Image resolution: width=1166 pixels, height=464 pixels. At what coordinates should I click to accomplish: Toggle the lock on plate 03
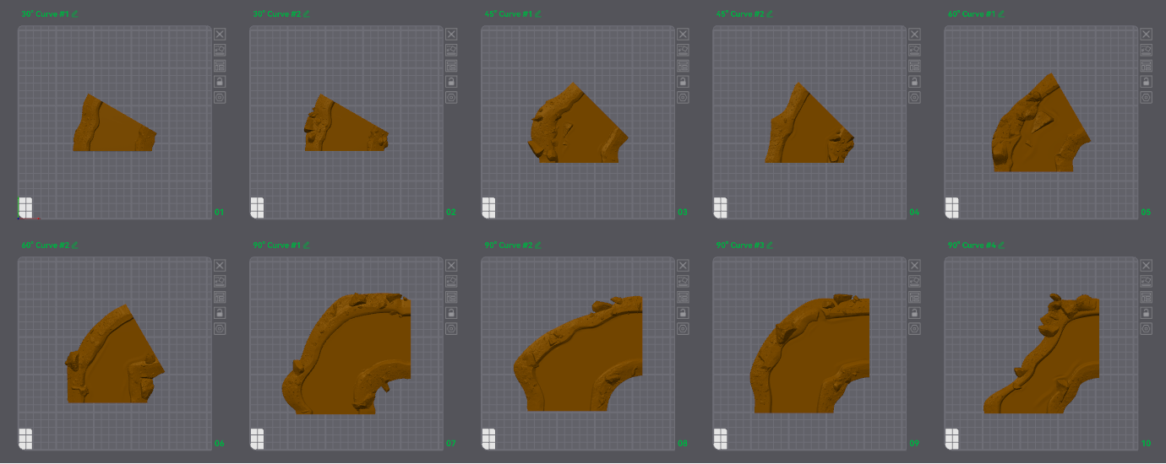click(683, 82)
